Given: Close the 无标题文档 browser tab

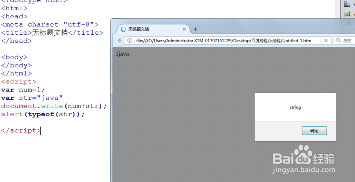Looking at the screenshot, I should (184, 29).
